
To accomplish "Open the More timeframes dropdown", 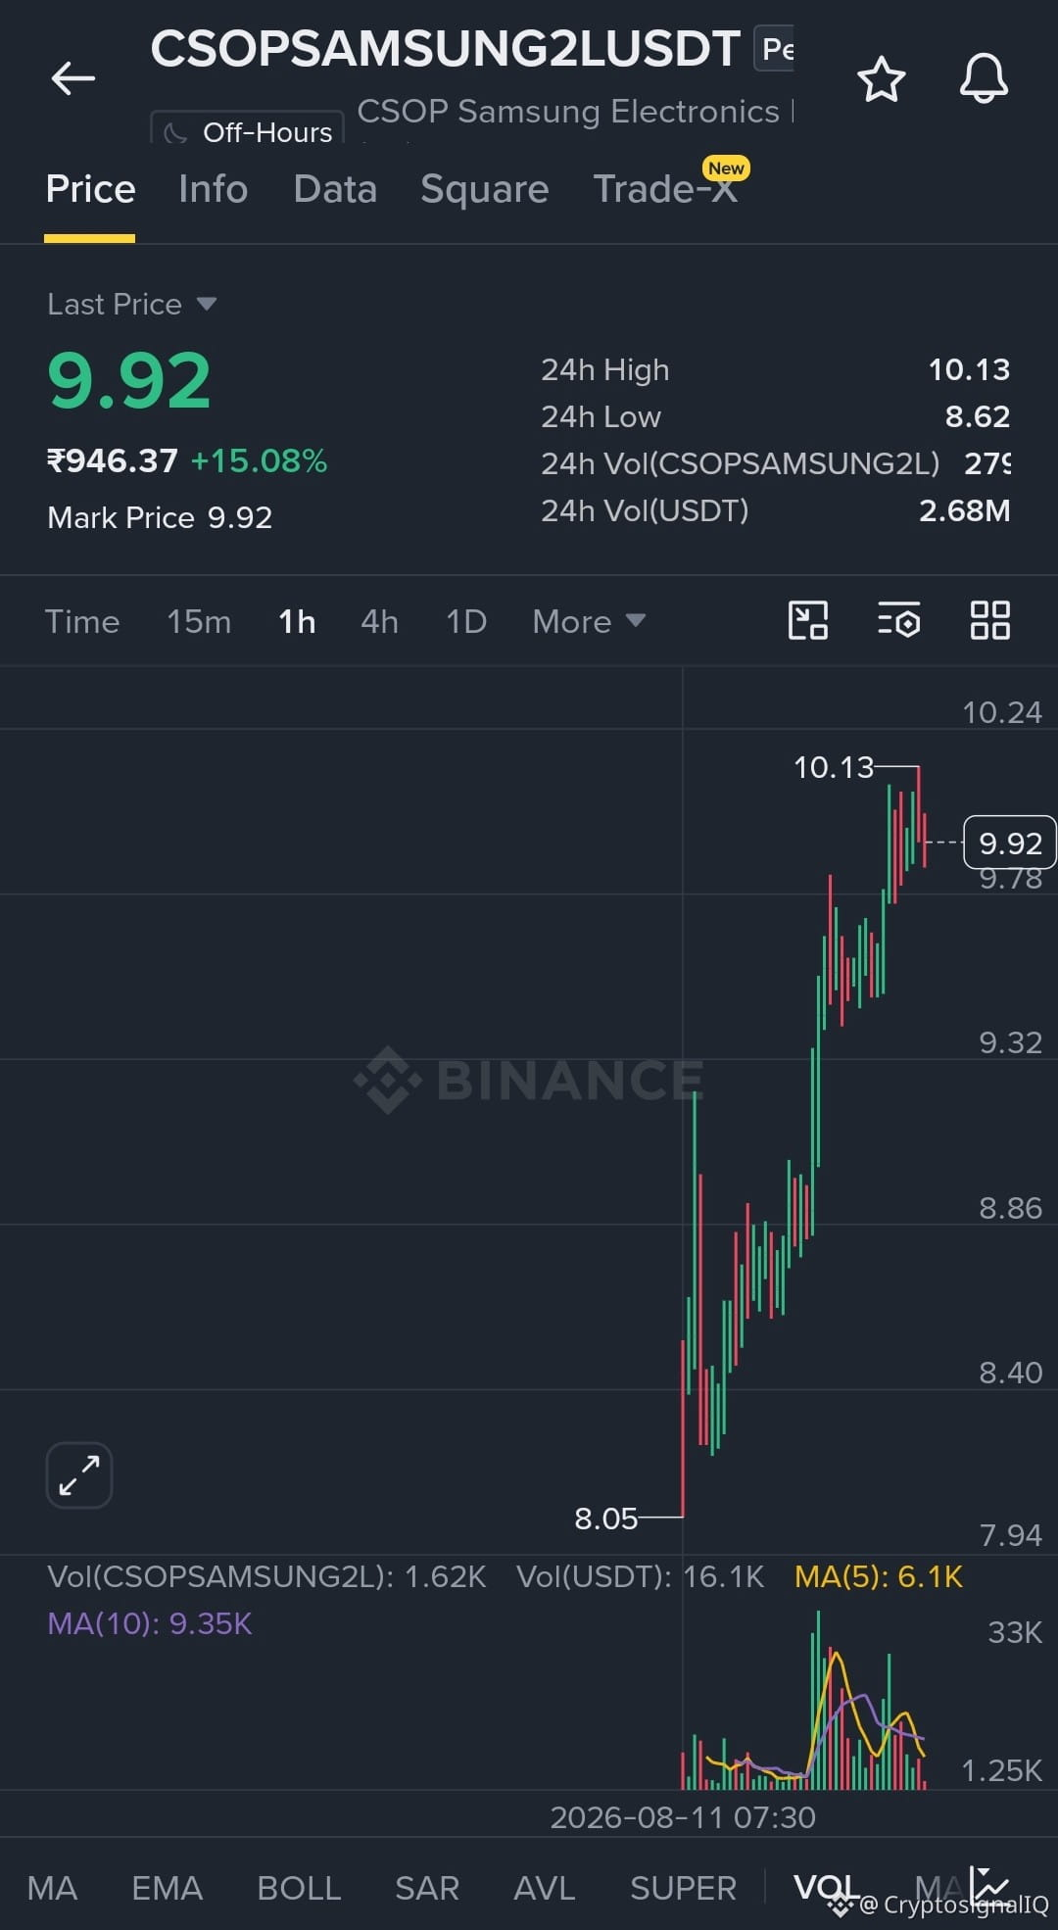I will click(589, 621).
